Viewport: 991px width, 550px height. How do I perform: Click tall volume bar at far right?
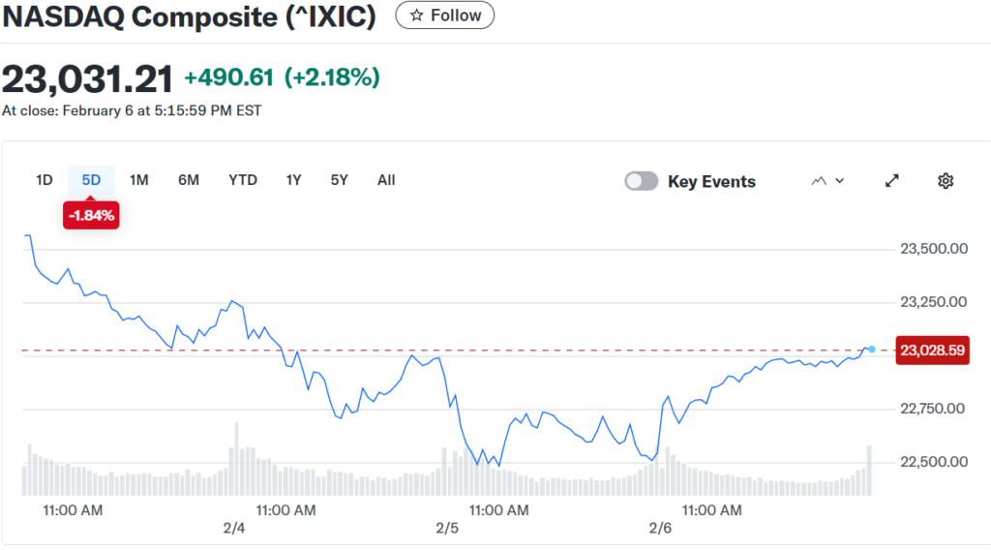coord(869,471)
